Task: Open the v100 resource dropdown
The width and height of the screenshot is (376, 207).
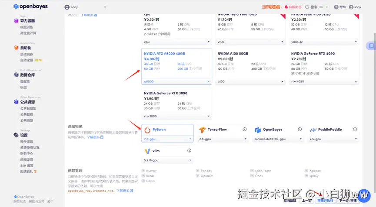Action: [x=250, y=42]
